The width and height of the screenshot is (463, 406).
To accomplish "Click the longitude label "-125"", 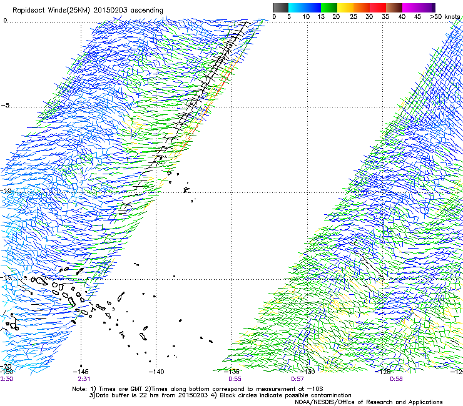I will pos(382,372).
